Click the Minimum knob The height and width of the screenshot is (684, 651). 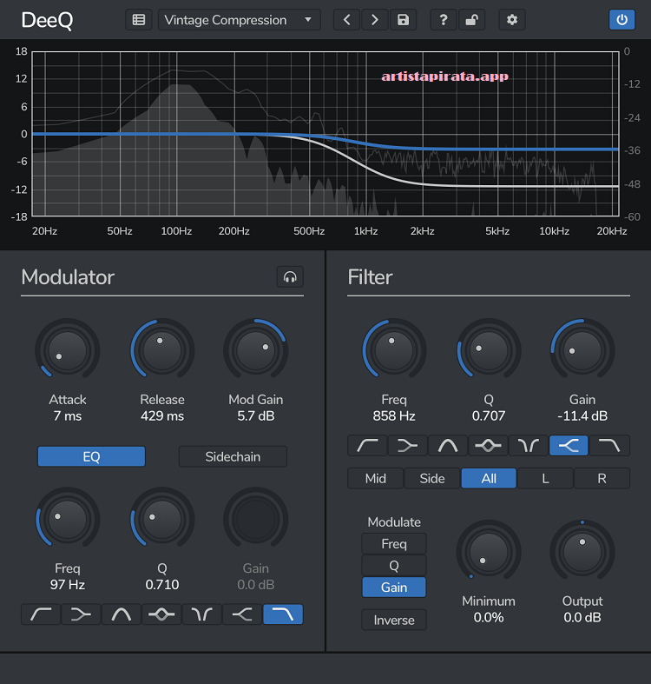[x=489, y=552]
